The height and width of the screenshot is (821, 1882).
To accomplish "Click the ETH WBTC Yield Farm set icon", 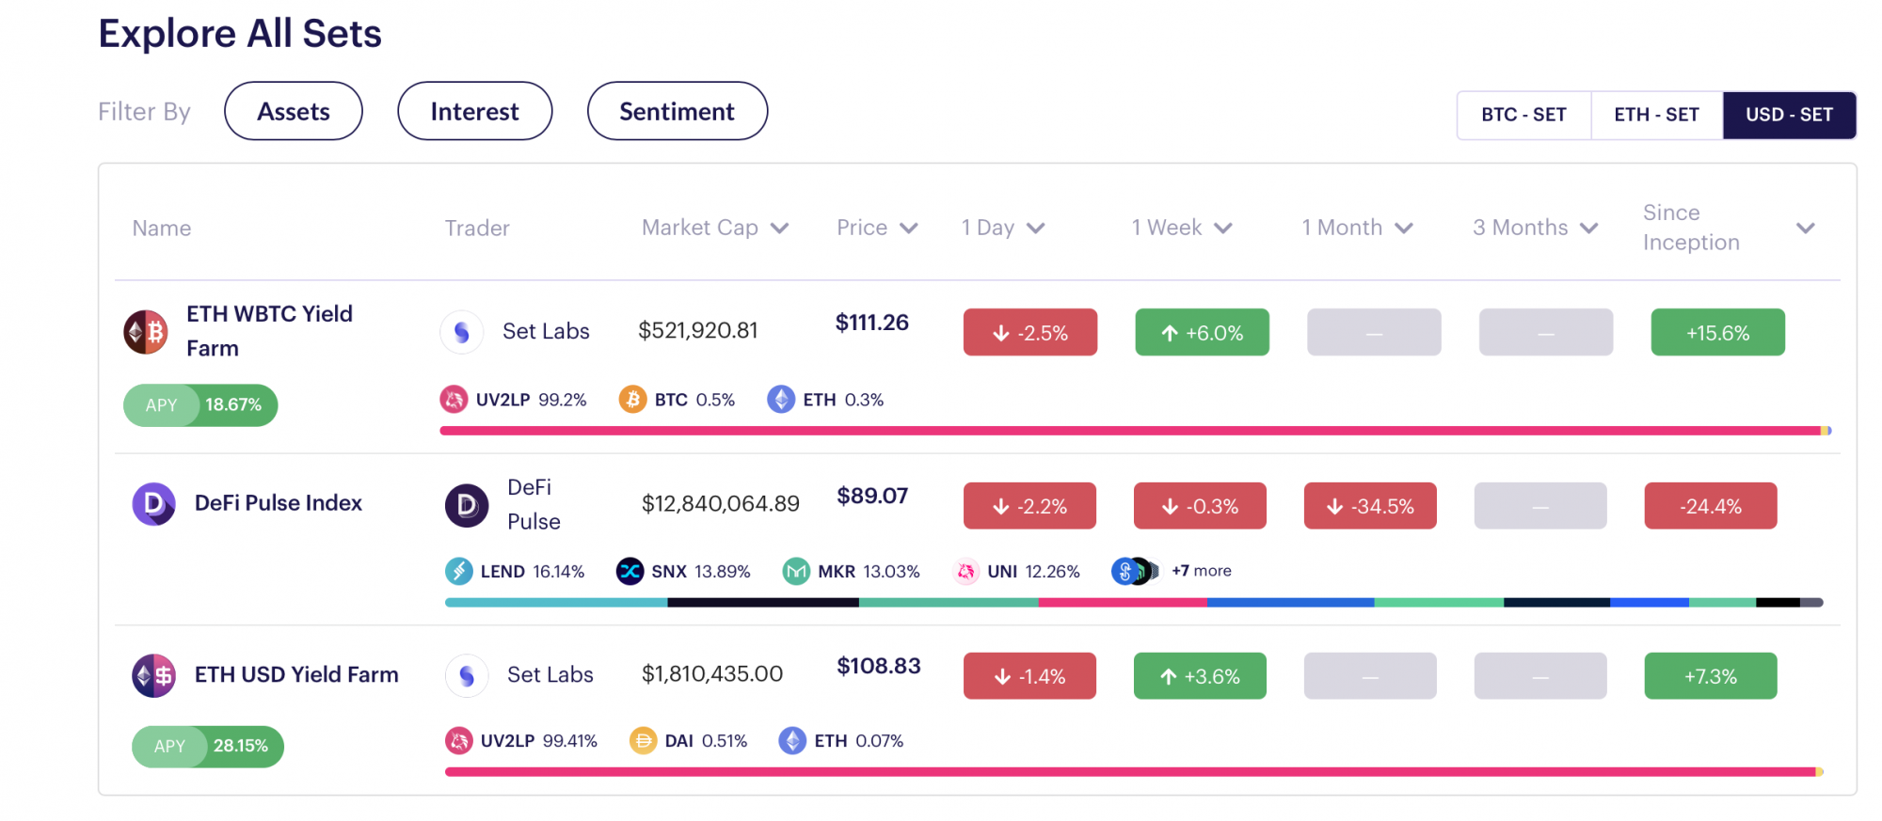I will (x=146, y=332).
